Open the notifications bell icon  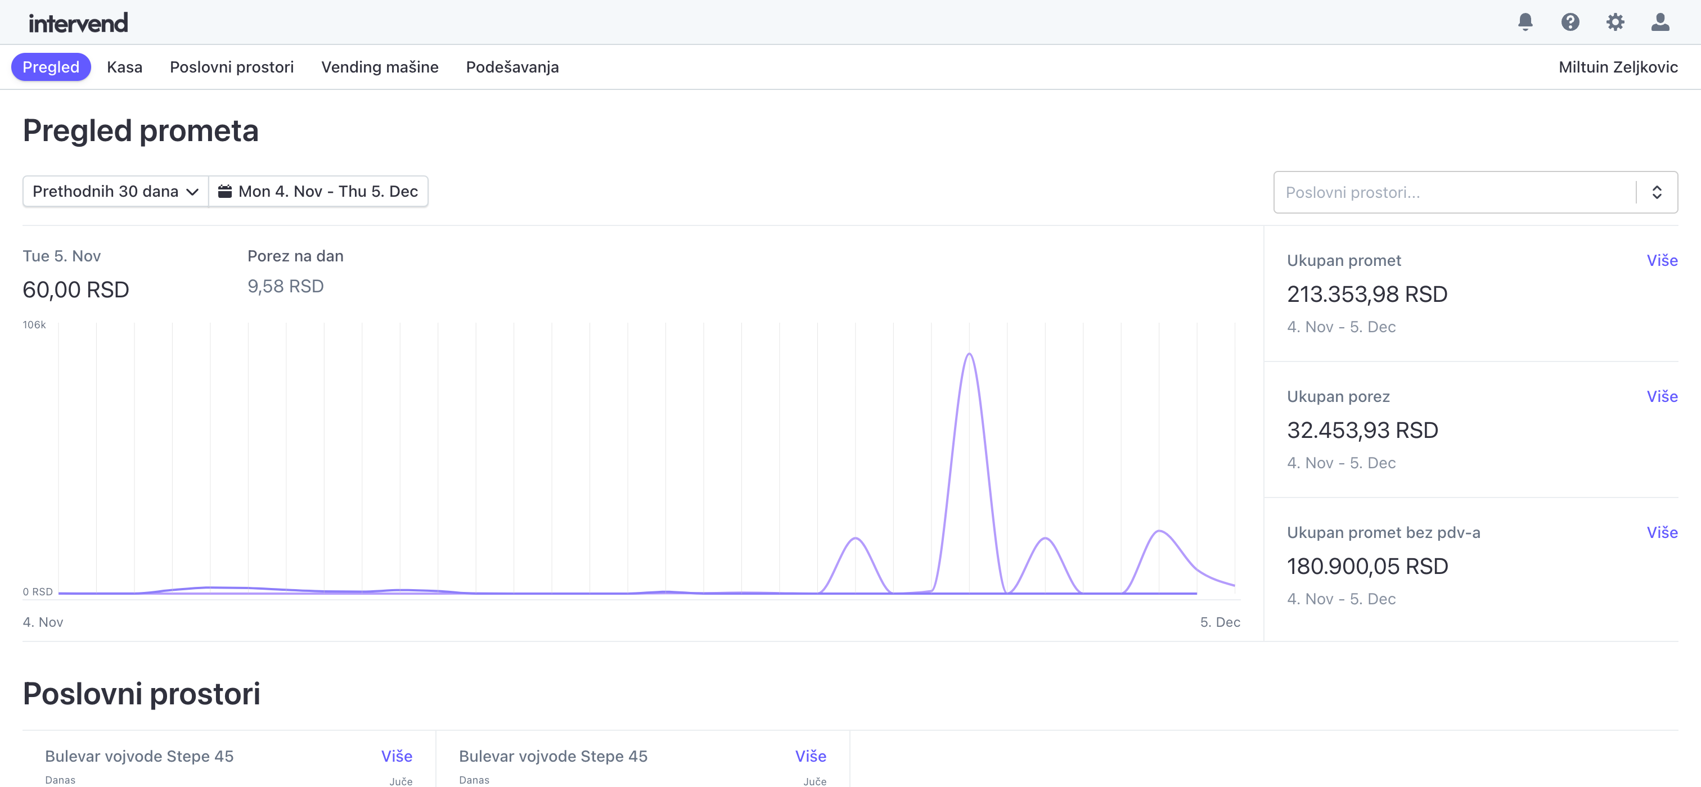tap(1525, 22)
